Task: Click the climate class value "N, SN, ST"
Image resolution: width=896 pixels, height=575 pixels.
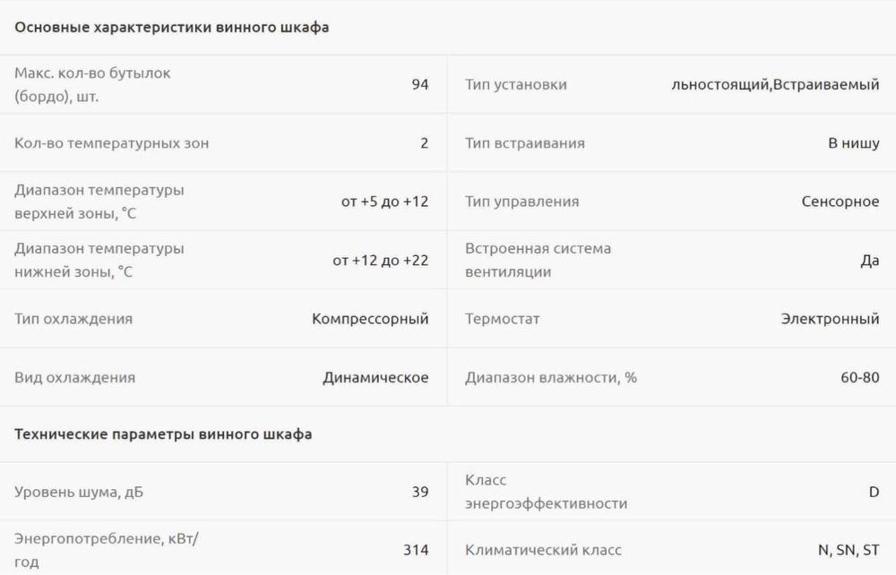Action: [x=842, y=550]
